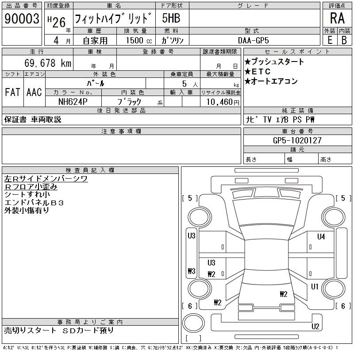354x354 pixels.
Task: Click the FAT shift value
Action: [x=13, y=92]
